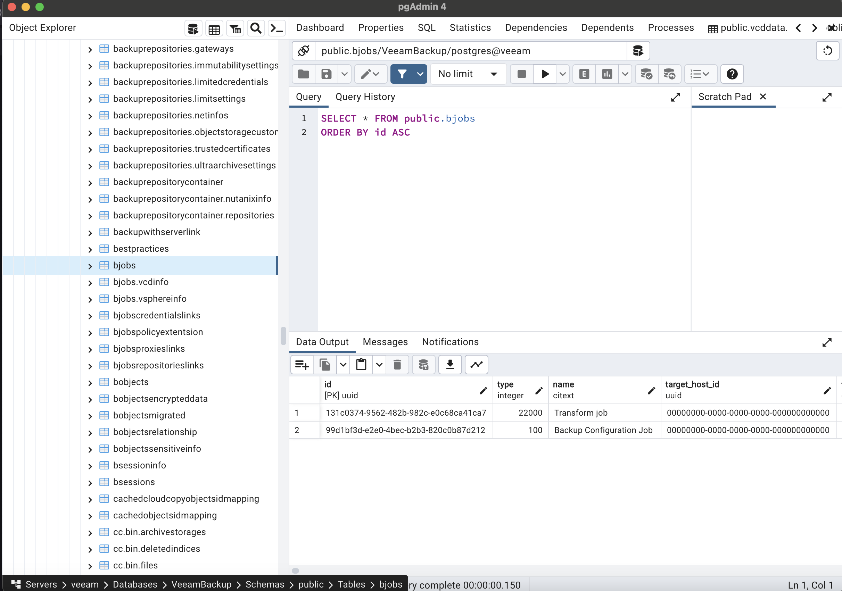Click the 'Backup Configuration Job' cell
This screenshot has height=591, width=842.
tap(604, 430)
